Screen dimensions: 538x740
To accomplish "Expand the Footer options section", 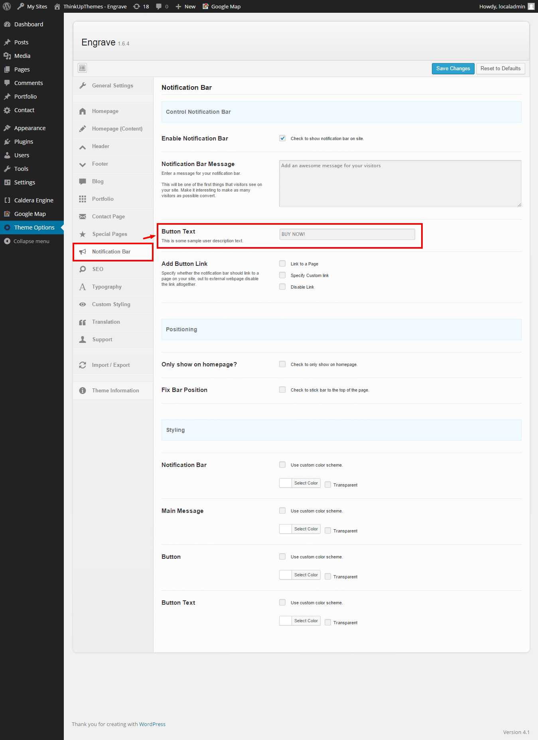I will coord(100,164).
